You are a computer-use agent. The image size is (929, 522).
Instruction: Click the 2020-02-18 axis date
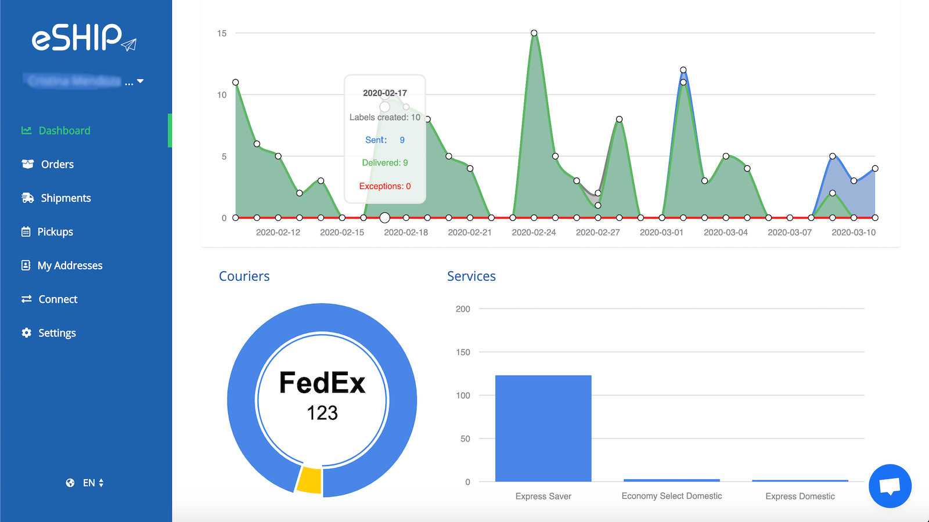point(406,233)
